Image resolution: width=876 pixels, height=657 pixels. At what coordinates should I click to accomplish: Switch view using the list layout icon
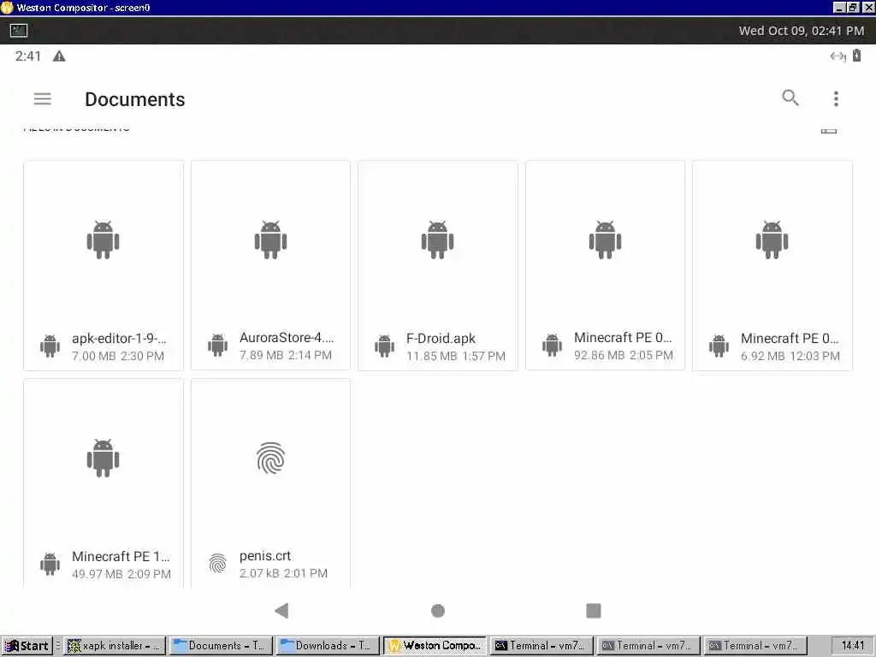[828, 131]
